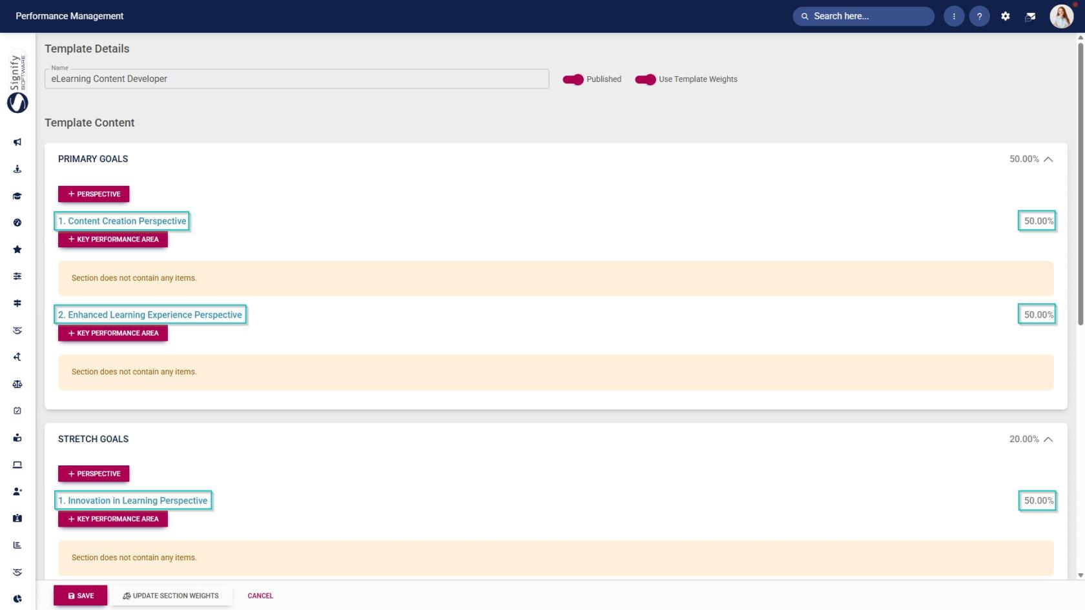Screen dimensions: 1085x610
Task: Open the person reading book sidebar icon
Action: pos(17,438)
